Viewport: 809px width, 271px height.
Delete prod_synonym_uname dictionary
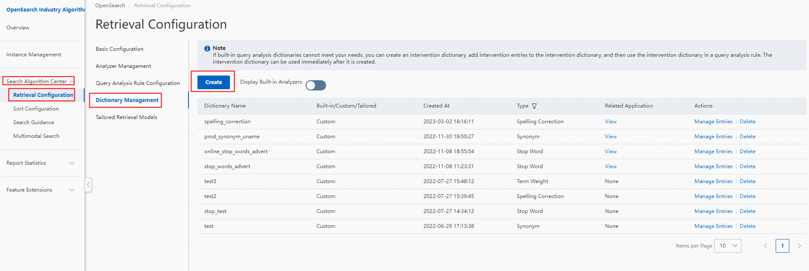coord(747,137)
